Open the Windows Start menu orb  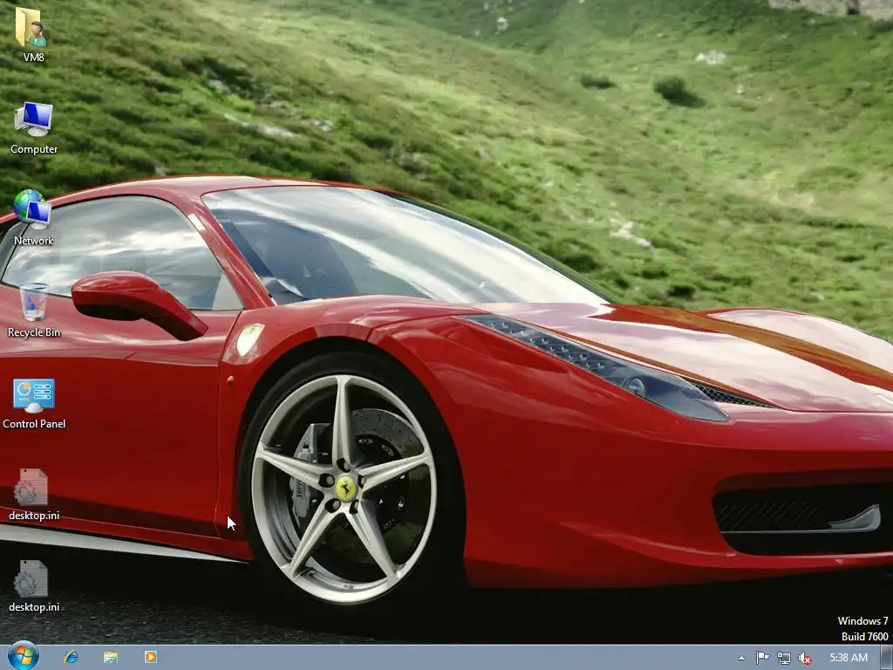[24, 656]
